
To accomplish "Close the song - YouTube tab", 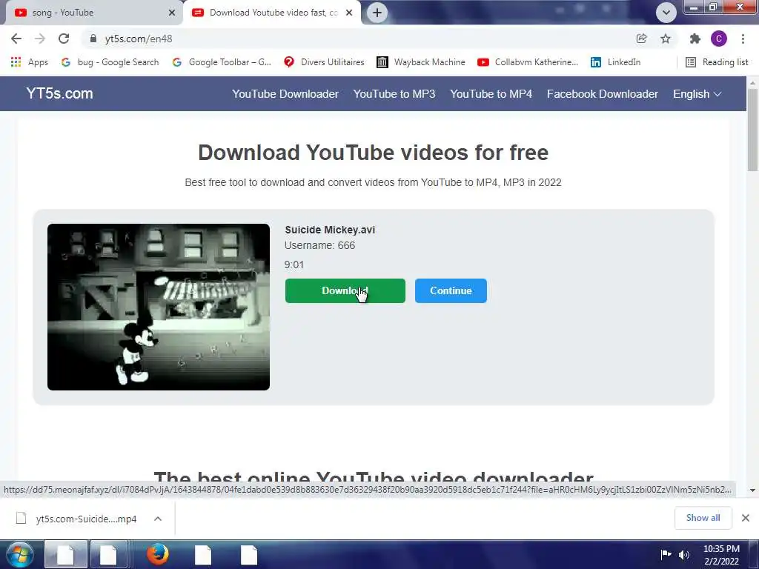I will click(172, 13).
